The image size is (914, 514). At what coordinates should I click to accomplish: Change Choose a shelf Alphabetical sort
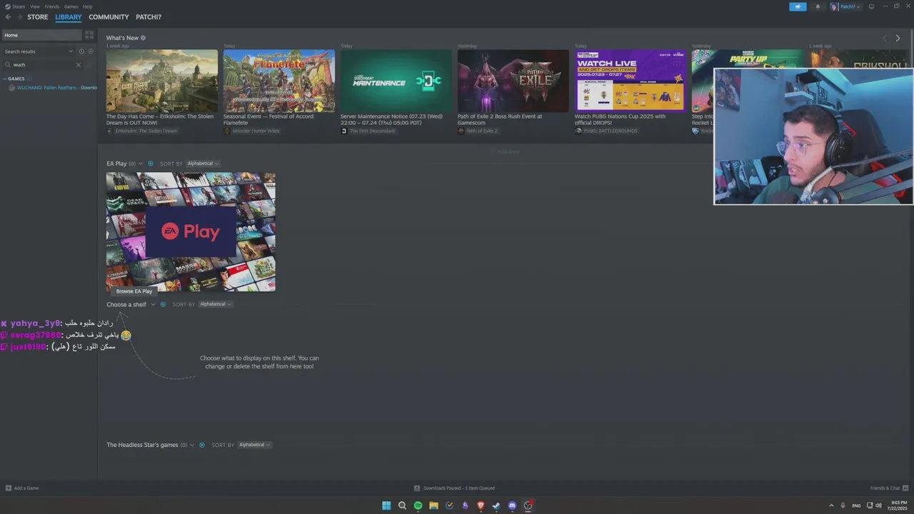pyautogui.click(x=216, y=304)
